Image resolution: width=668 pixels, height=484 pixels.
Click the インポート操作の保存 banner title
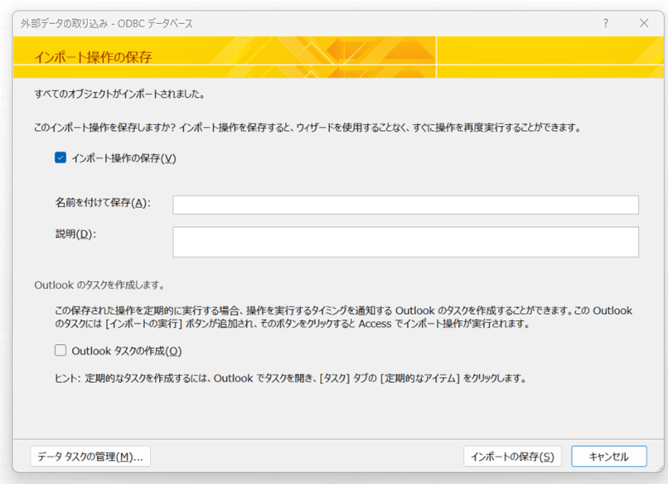click(93, 57)
